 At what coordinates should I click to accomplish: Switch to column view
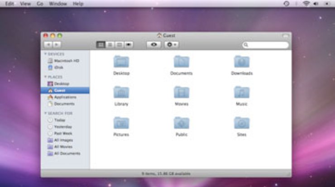tap(119, 45)
